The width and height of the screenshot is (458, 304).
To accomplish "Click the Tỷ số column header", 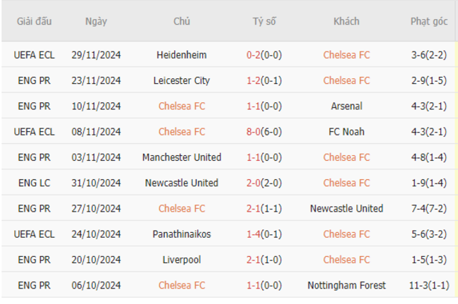I will 264,21.
